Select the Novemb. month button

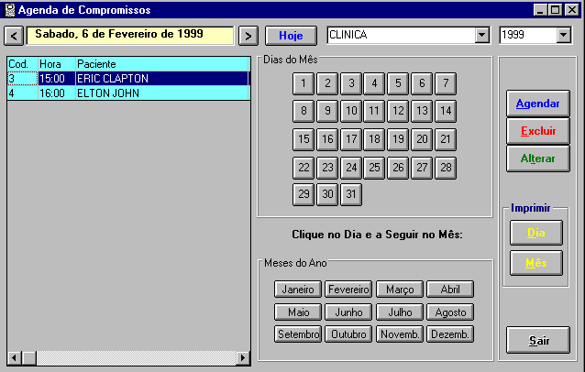[x=400, y=334]
